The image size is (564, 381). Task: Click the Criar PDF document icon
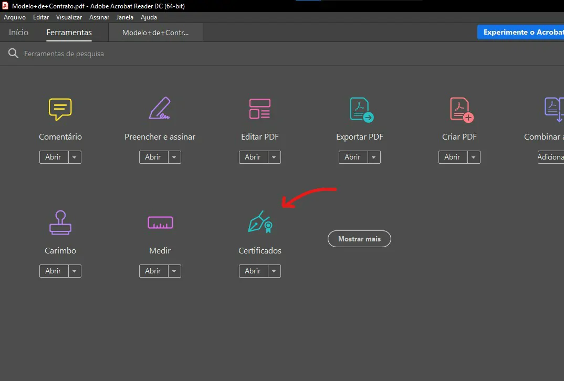(462, 110)
